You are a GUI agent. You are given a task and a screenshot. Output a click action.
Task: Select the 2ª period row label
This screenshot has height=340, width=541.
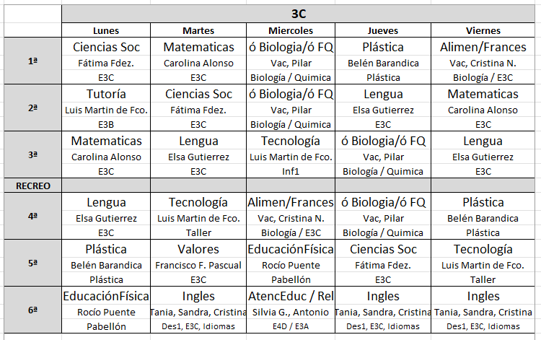coord(32,108)
